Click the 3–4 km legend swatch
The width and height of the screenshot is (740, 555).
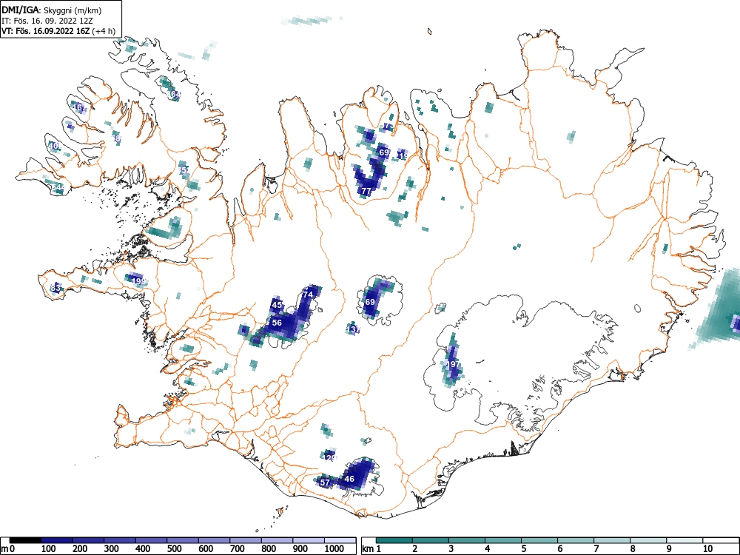click(467, 540)
